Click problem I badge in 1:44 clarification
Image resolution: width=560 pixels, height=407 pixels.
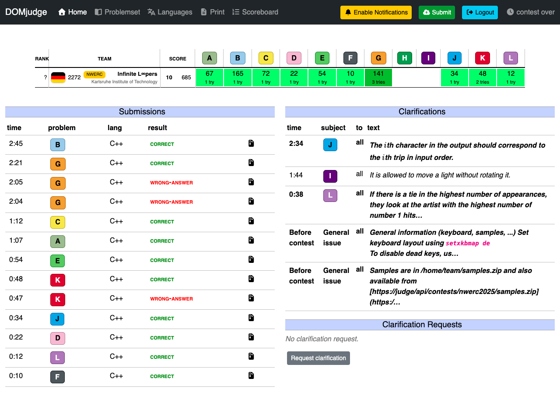330,176
